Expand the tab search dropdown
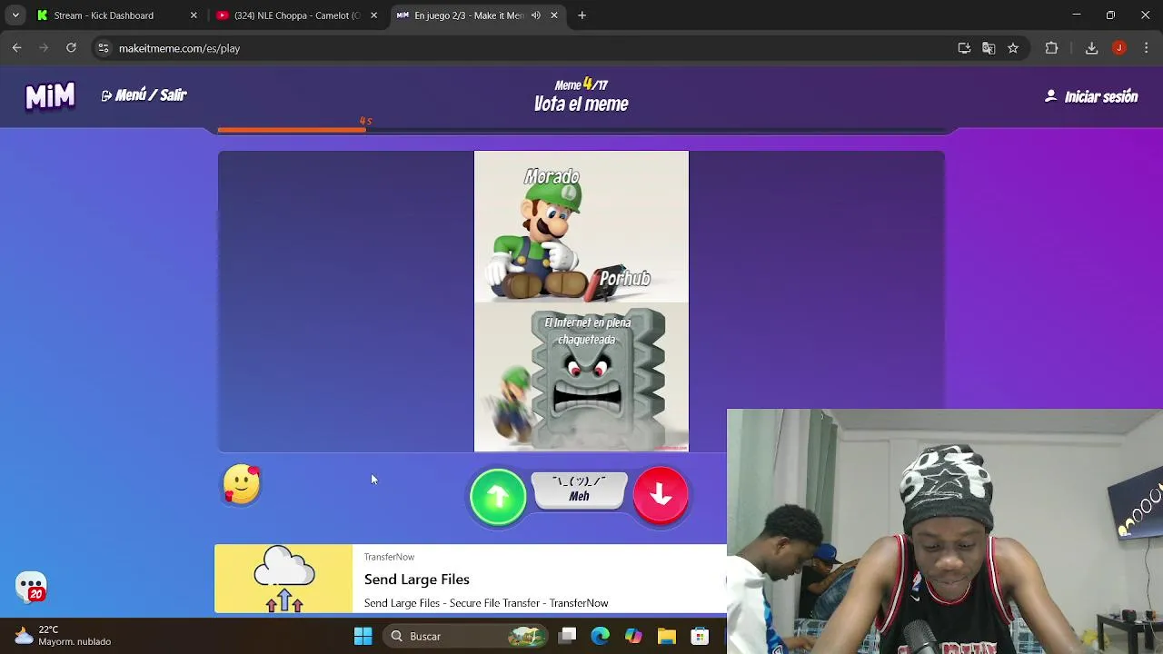 [x=15, y=15]
